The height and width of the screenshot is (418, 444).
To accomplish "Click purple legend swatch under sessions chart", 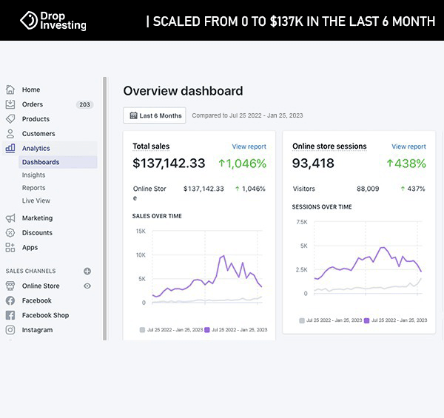I will pyautogui.click(x=367, y=320).
